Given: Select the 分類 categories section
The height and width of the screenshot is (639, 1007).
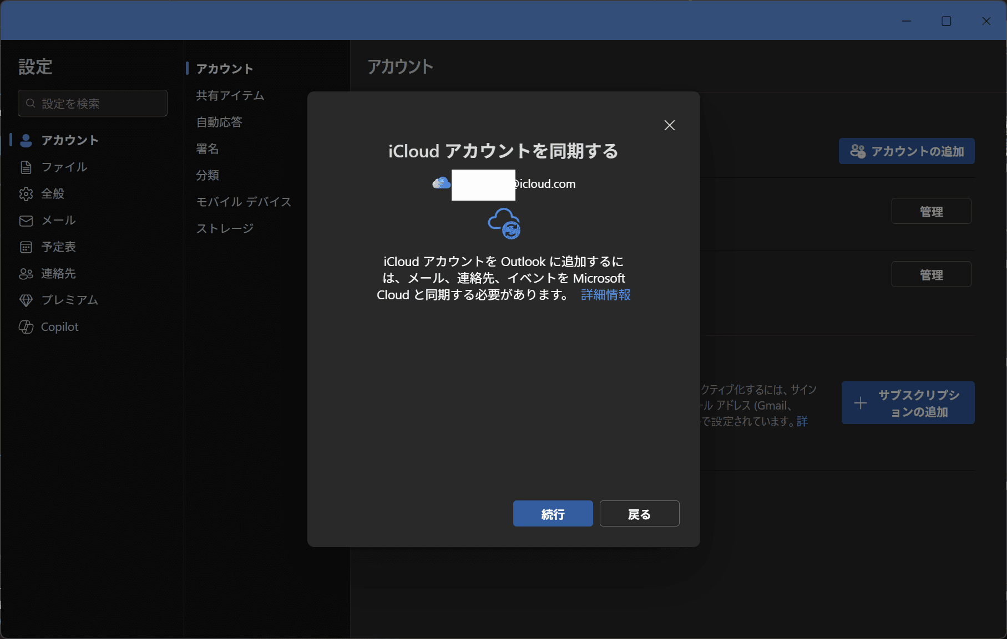Looking at the screenshot, I should pyautogui.click(x=208, y=175).
